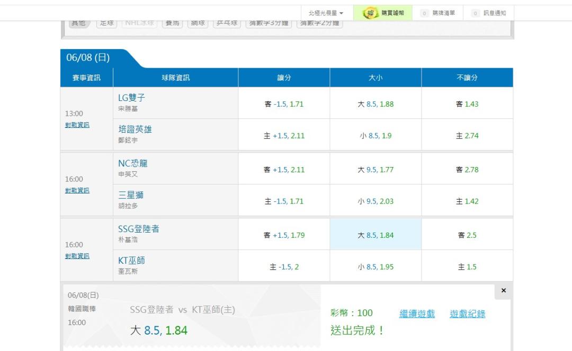Click pitcher name 朴基浩
Screen dimensions: 572x351
click(x=128, y=239)
